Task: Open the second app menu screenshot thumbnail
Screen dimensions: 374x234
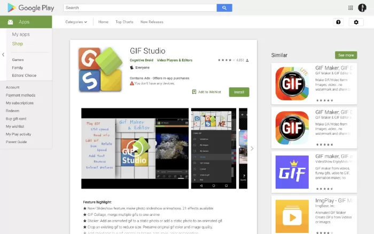Action: tap(214, 149)
